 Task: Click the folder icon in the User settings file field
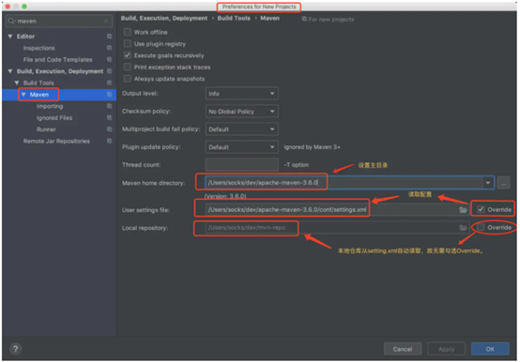pos(463,210)
